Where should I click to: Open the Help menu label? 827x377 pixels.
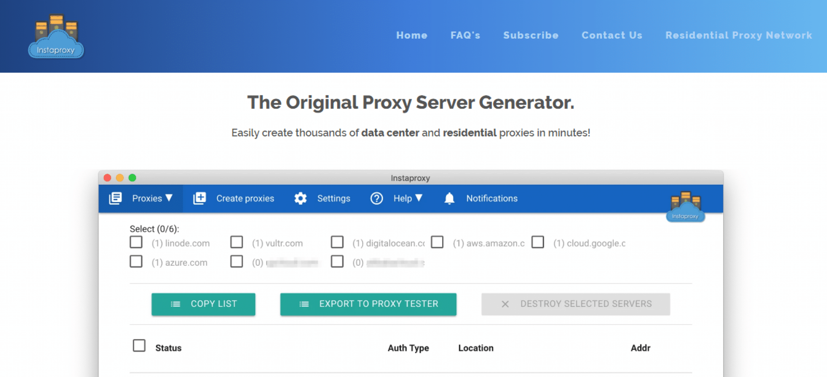(403, 198)
